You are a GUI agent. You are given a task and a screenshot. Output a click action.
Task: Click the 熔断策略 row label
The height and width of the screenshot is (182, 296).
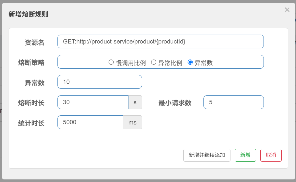[31, 63]
